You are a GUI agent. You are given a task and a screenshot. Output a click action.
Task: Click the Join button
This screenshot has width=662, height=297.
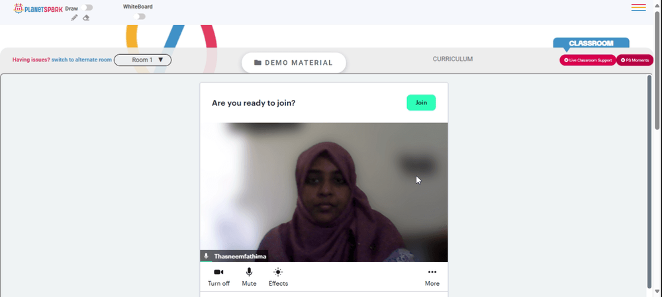[x=421, y=103]
